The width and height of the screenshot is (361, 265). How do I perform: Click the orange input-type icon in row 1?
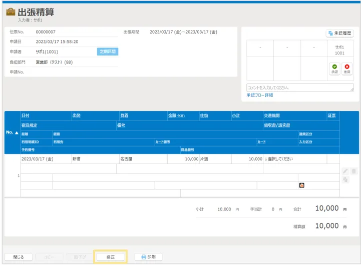point(301,185)
